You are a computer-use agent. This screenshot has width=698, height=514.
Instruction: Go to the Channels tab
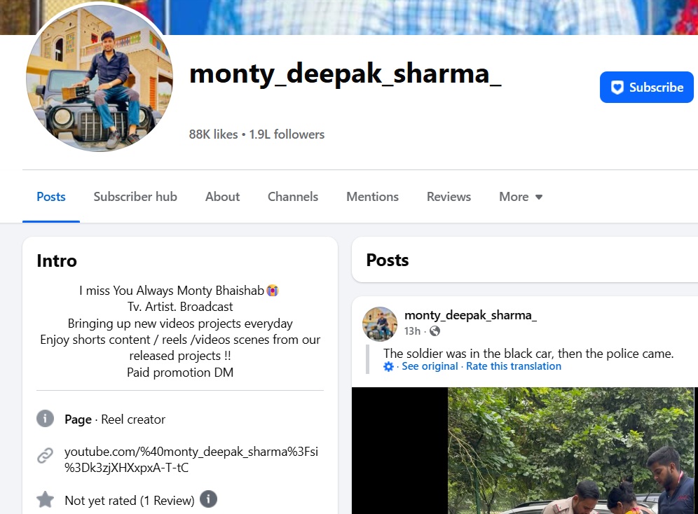click(x=293, y=197)
